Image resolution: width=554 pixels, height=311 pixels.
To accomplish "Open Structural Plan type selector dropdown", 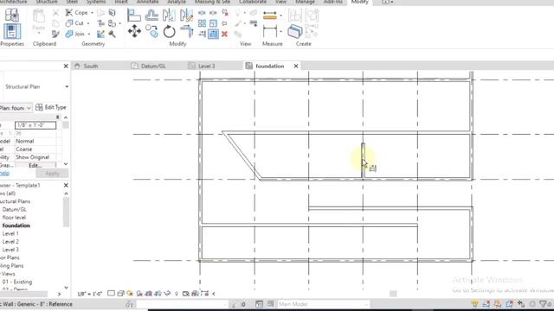I will click(67, 86).
